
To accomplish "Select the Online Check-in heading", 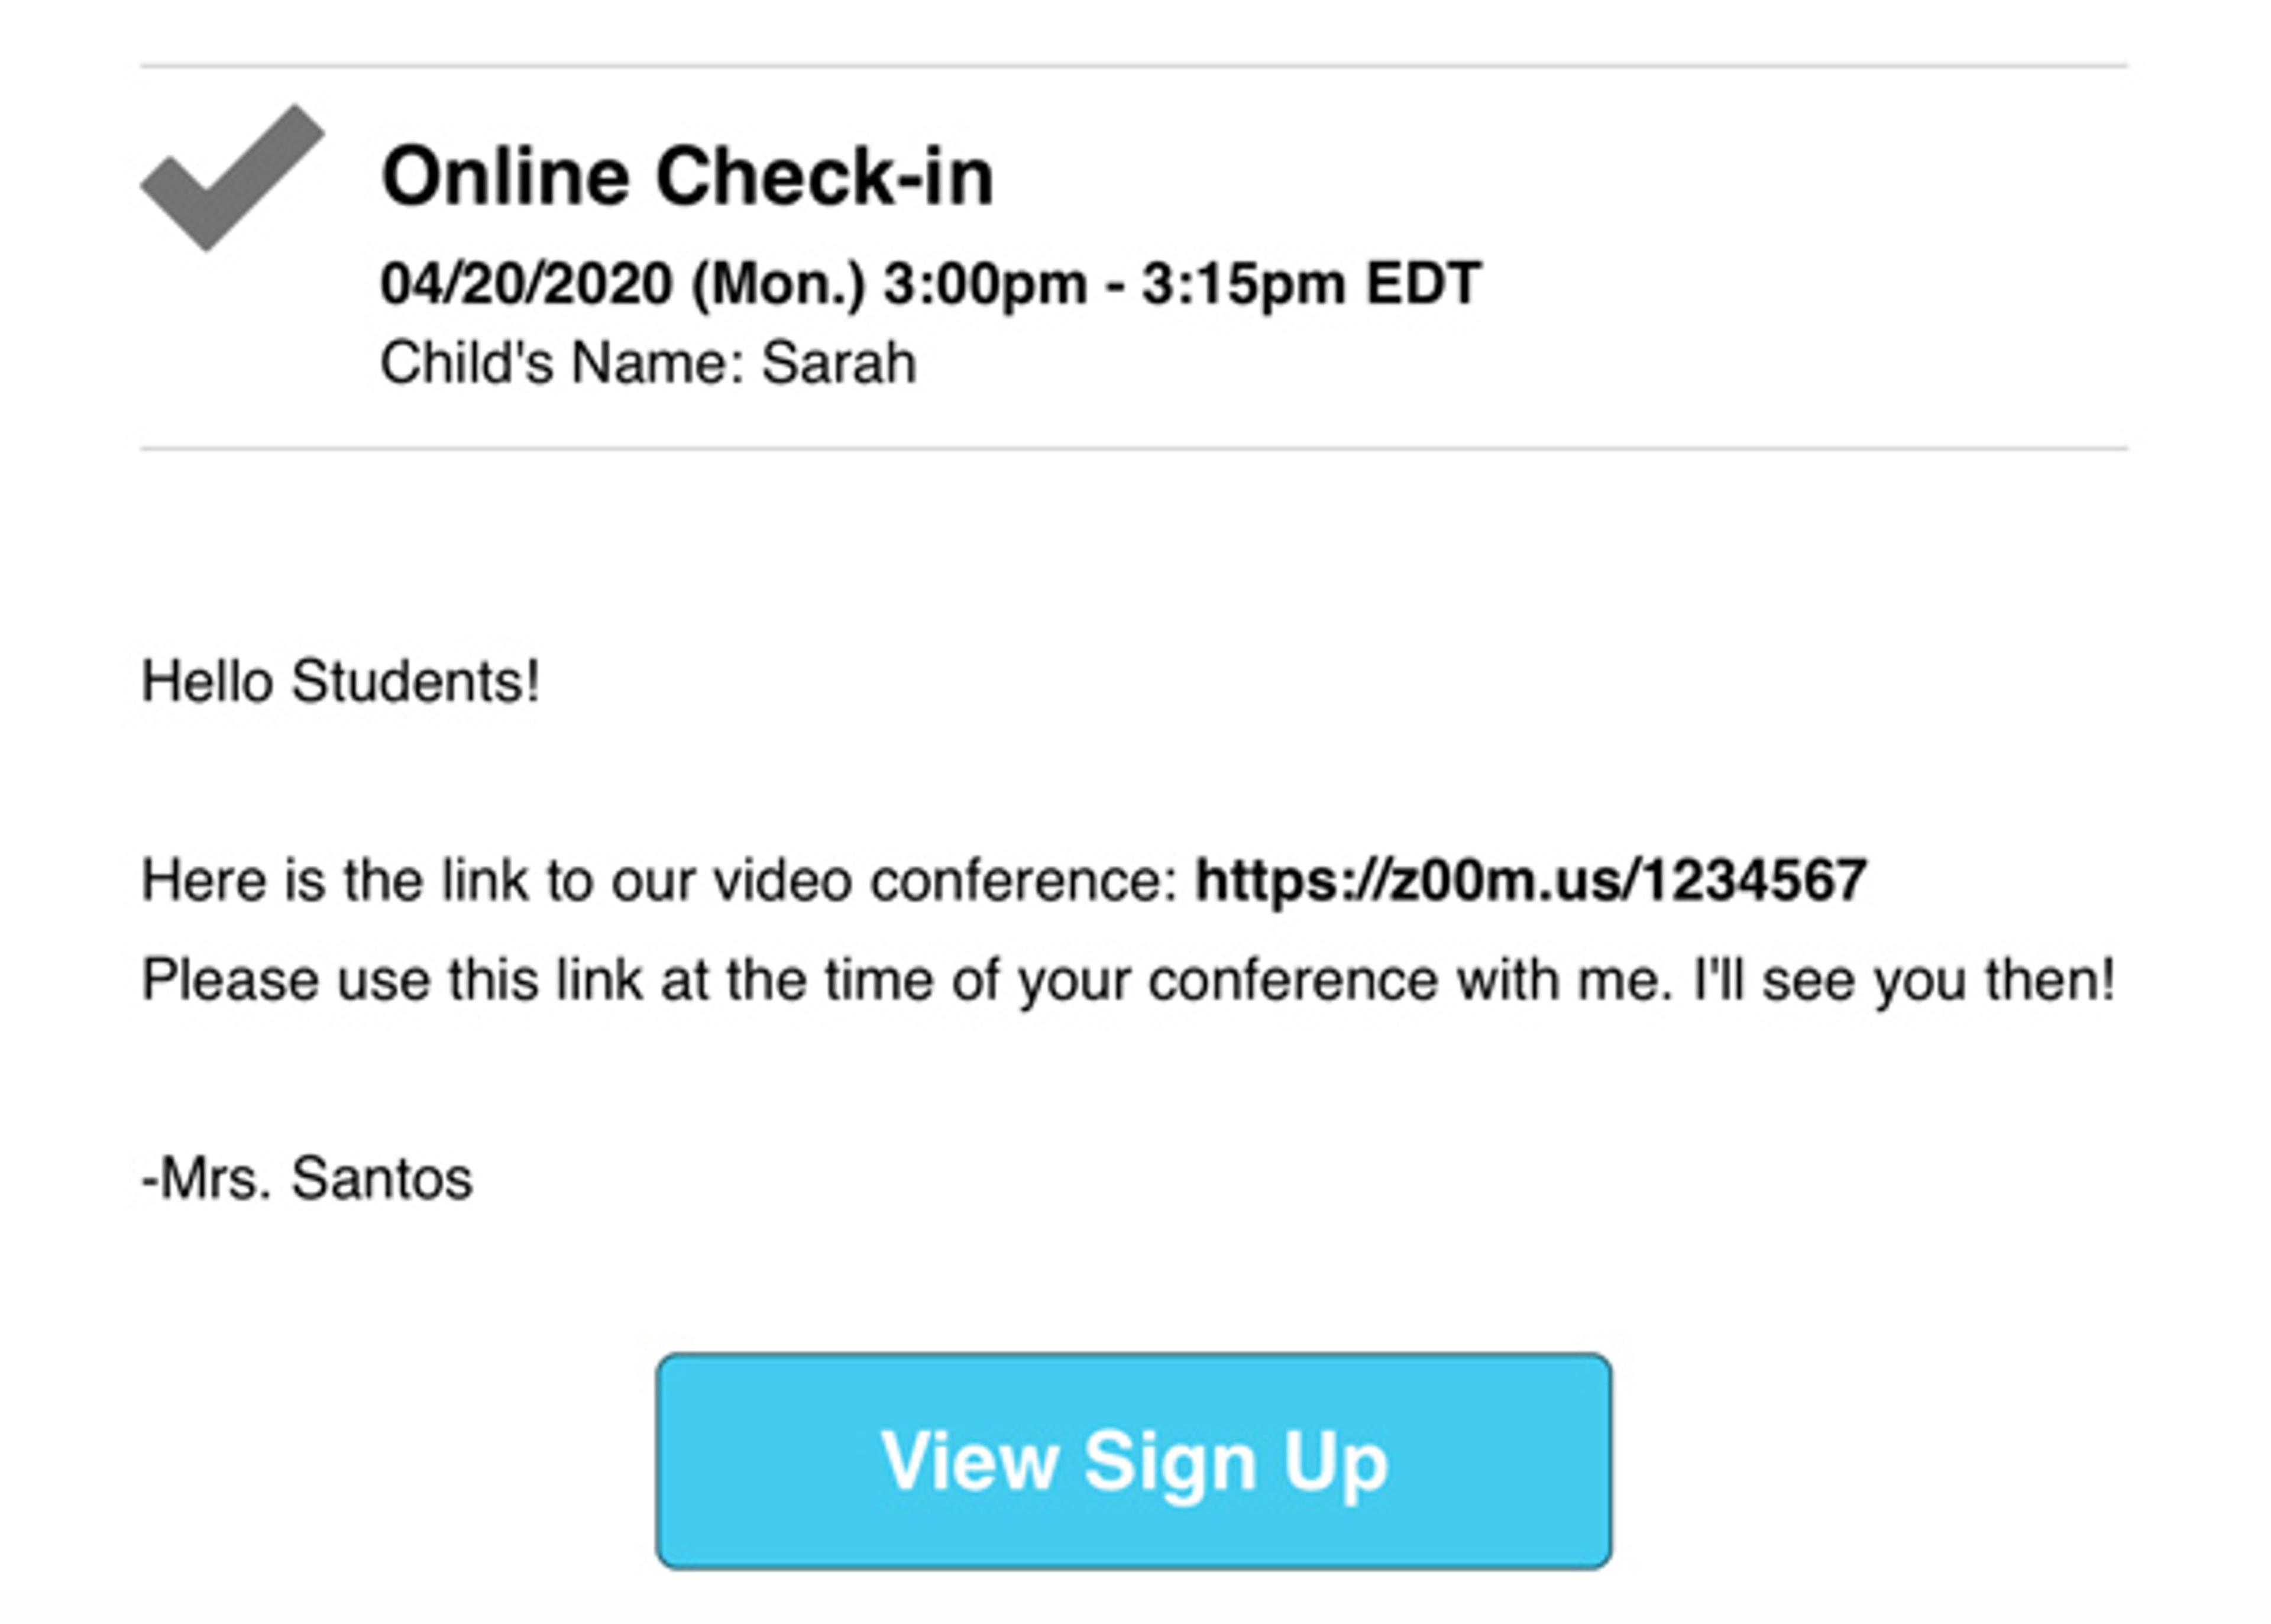I will [x=687, y=176].
